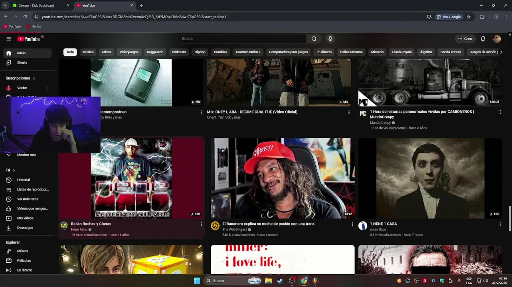
Task: Open the Inicio sidebar item
Action: (x=27, y=53)
